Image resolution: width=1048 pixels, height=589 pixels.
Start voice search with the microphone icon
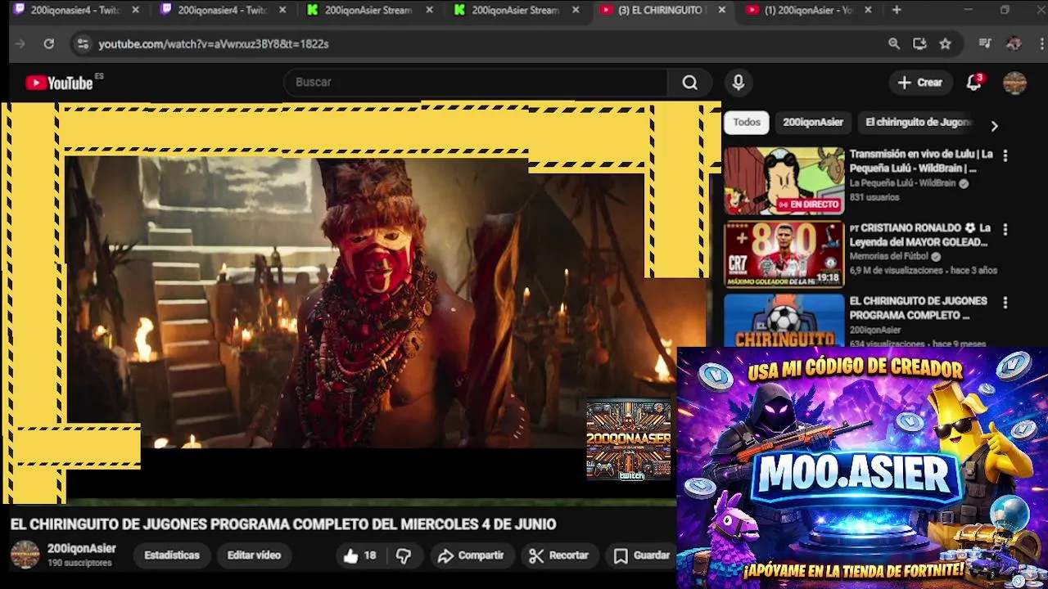(x=738, y=83)
